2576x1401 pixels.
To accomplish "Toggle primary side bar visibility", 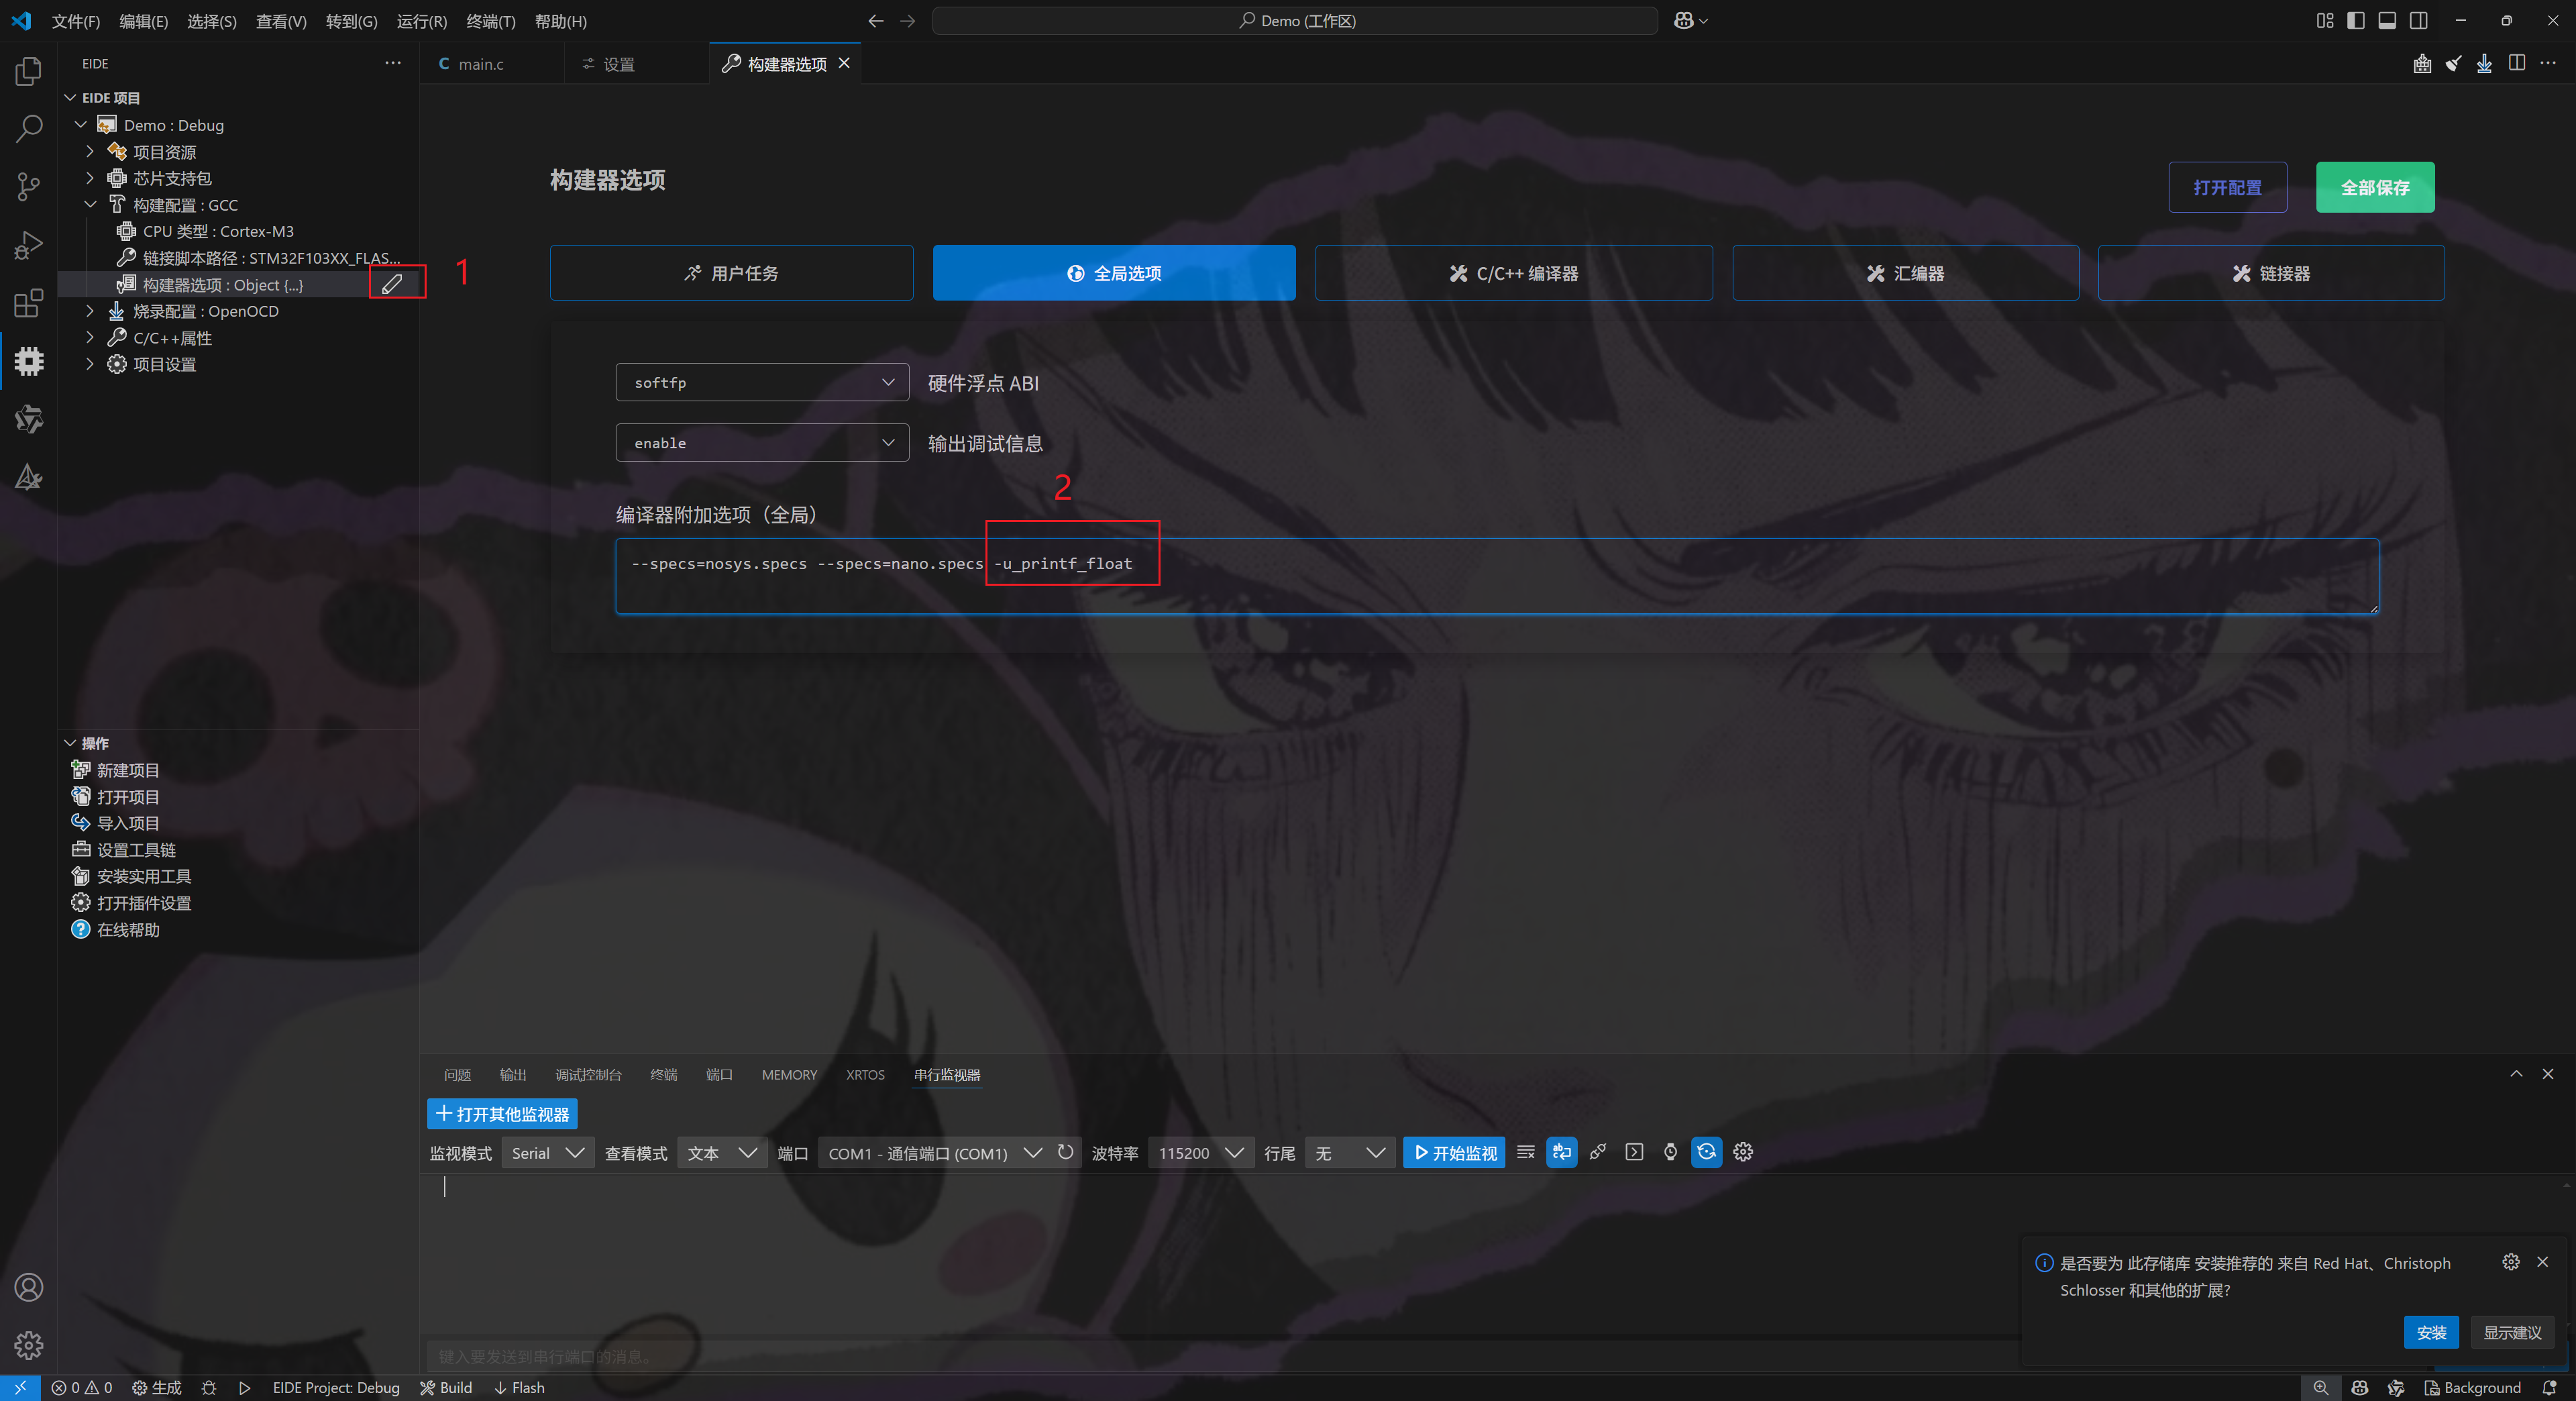I will [2356, 21].
